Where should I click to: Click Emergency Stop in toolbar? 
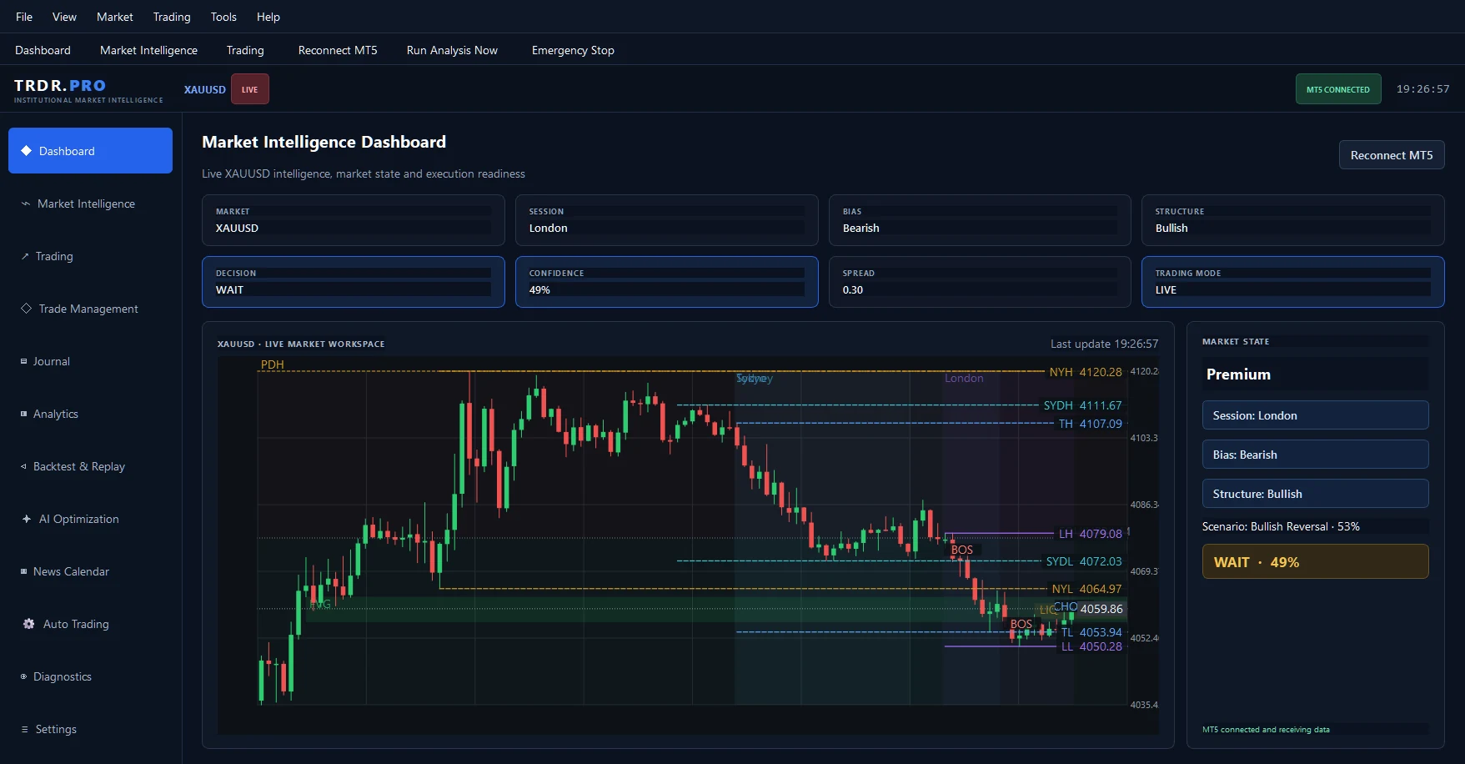click(573, 50)
